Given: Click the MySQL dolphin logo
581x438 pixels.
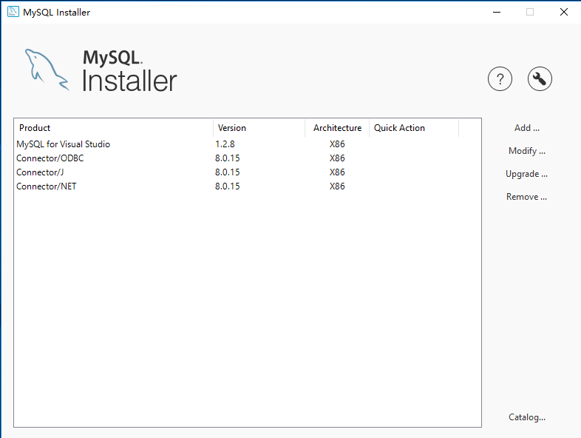Looking at the screenshot, I should (x=47, y=70).
